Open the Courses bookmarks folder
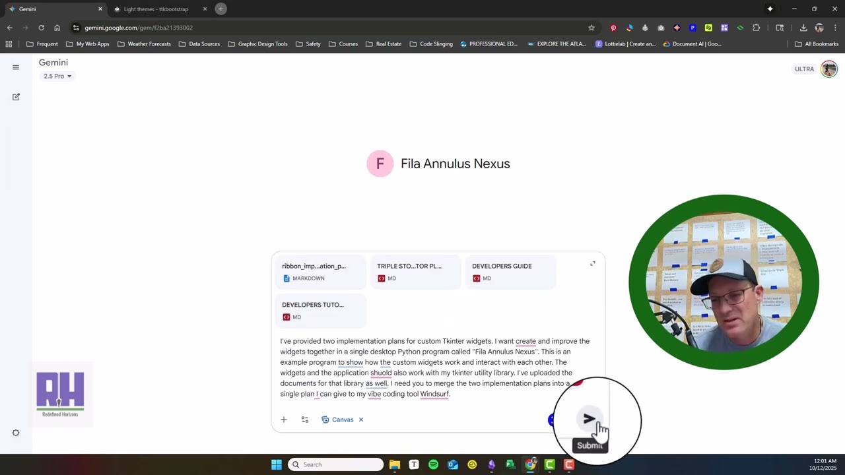 point(343,44)
